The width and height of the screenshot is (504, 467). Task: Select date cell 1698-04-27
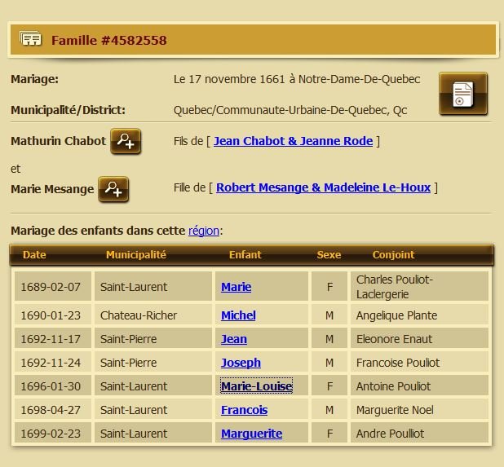(x=53, y=409)
